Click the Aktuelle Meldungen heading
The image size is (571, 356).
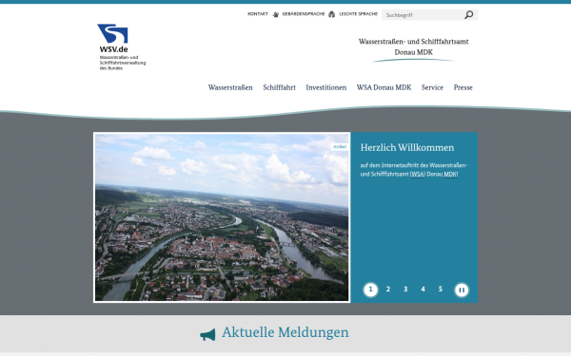click(285, 332)
